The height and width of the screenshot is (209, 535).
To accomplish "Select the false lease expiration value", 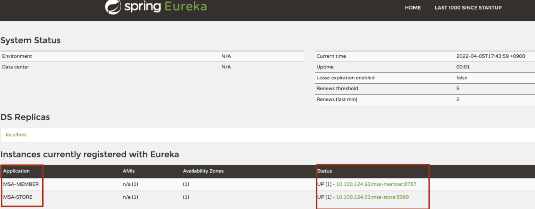I will 462,78.
